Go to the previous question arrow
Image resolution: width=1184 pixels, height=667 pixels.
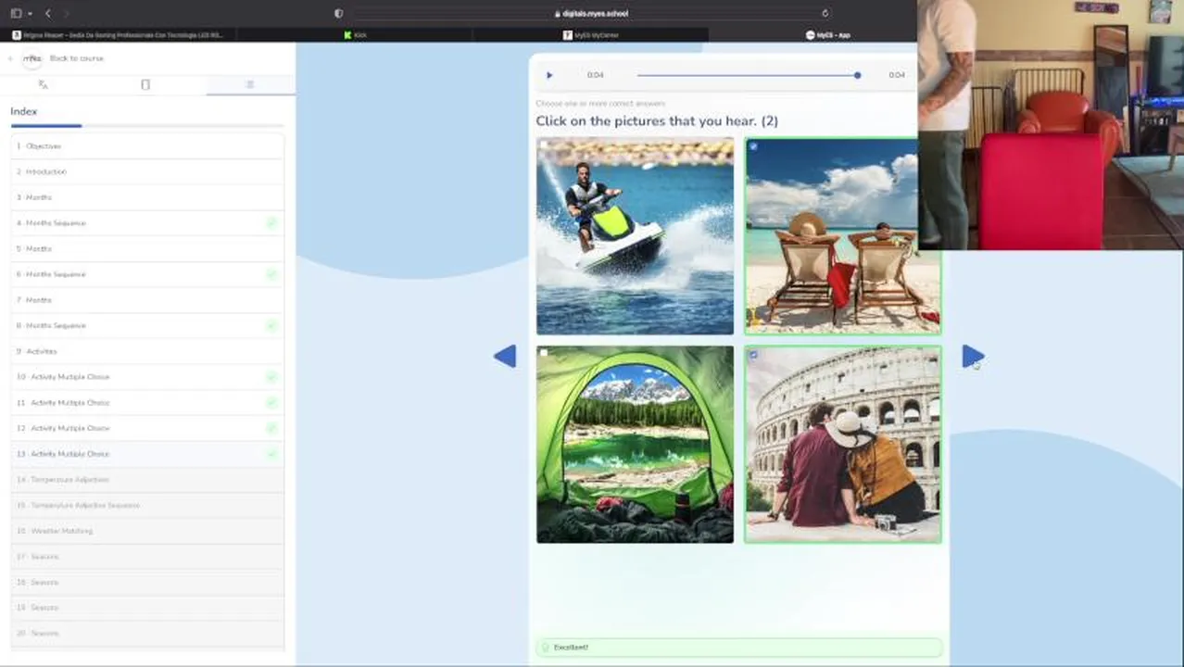tap(505, 356)
